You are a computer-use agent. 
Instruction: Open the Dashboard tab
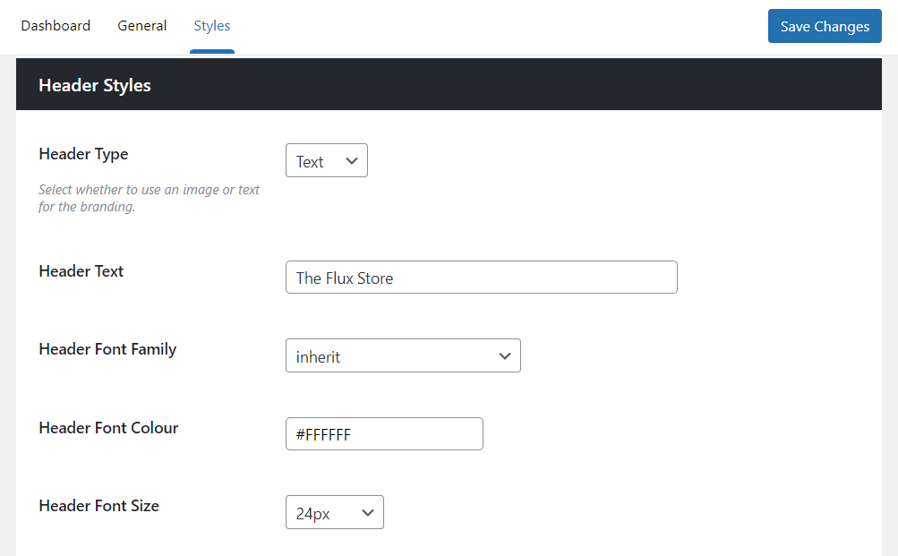(x=56, y=26)
